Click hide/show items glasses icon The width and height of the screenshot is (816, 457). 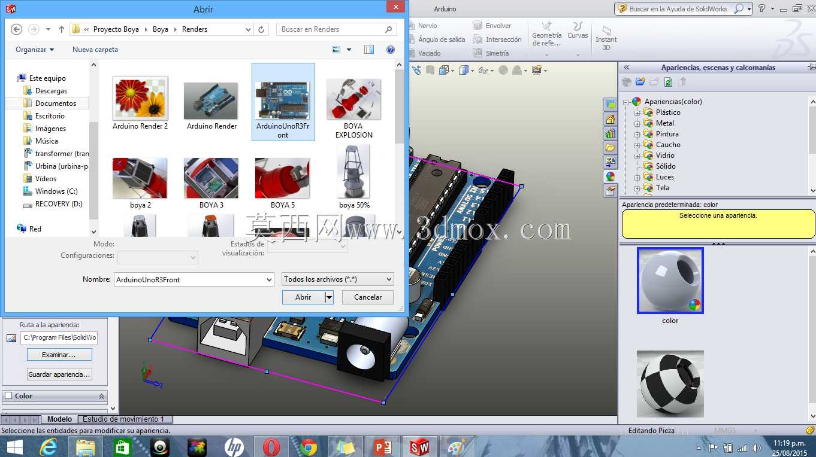pos(482,71)
